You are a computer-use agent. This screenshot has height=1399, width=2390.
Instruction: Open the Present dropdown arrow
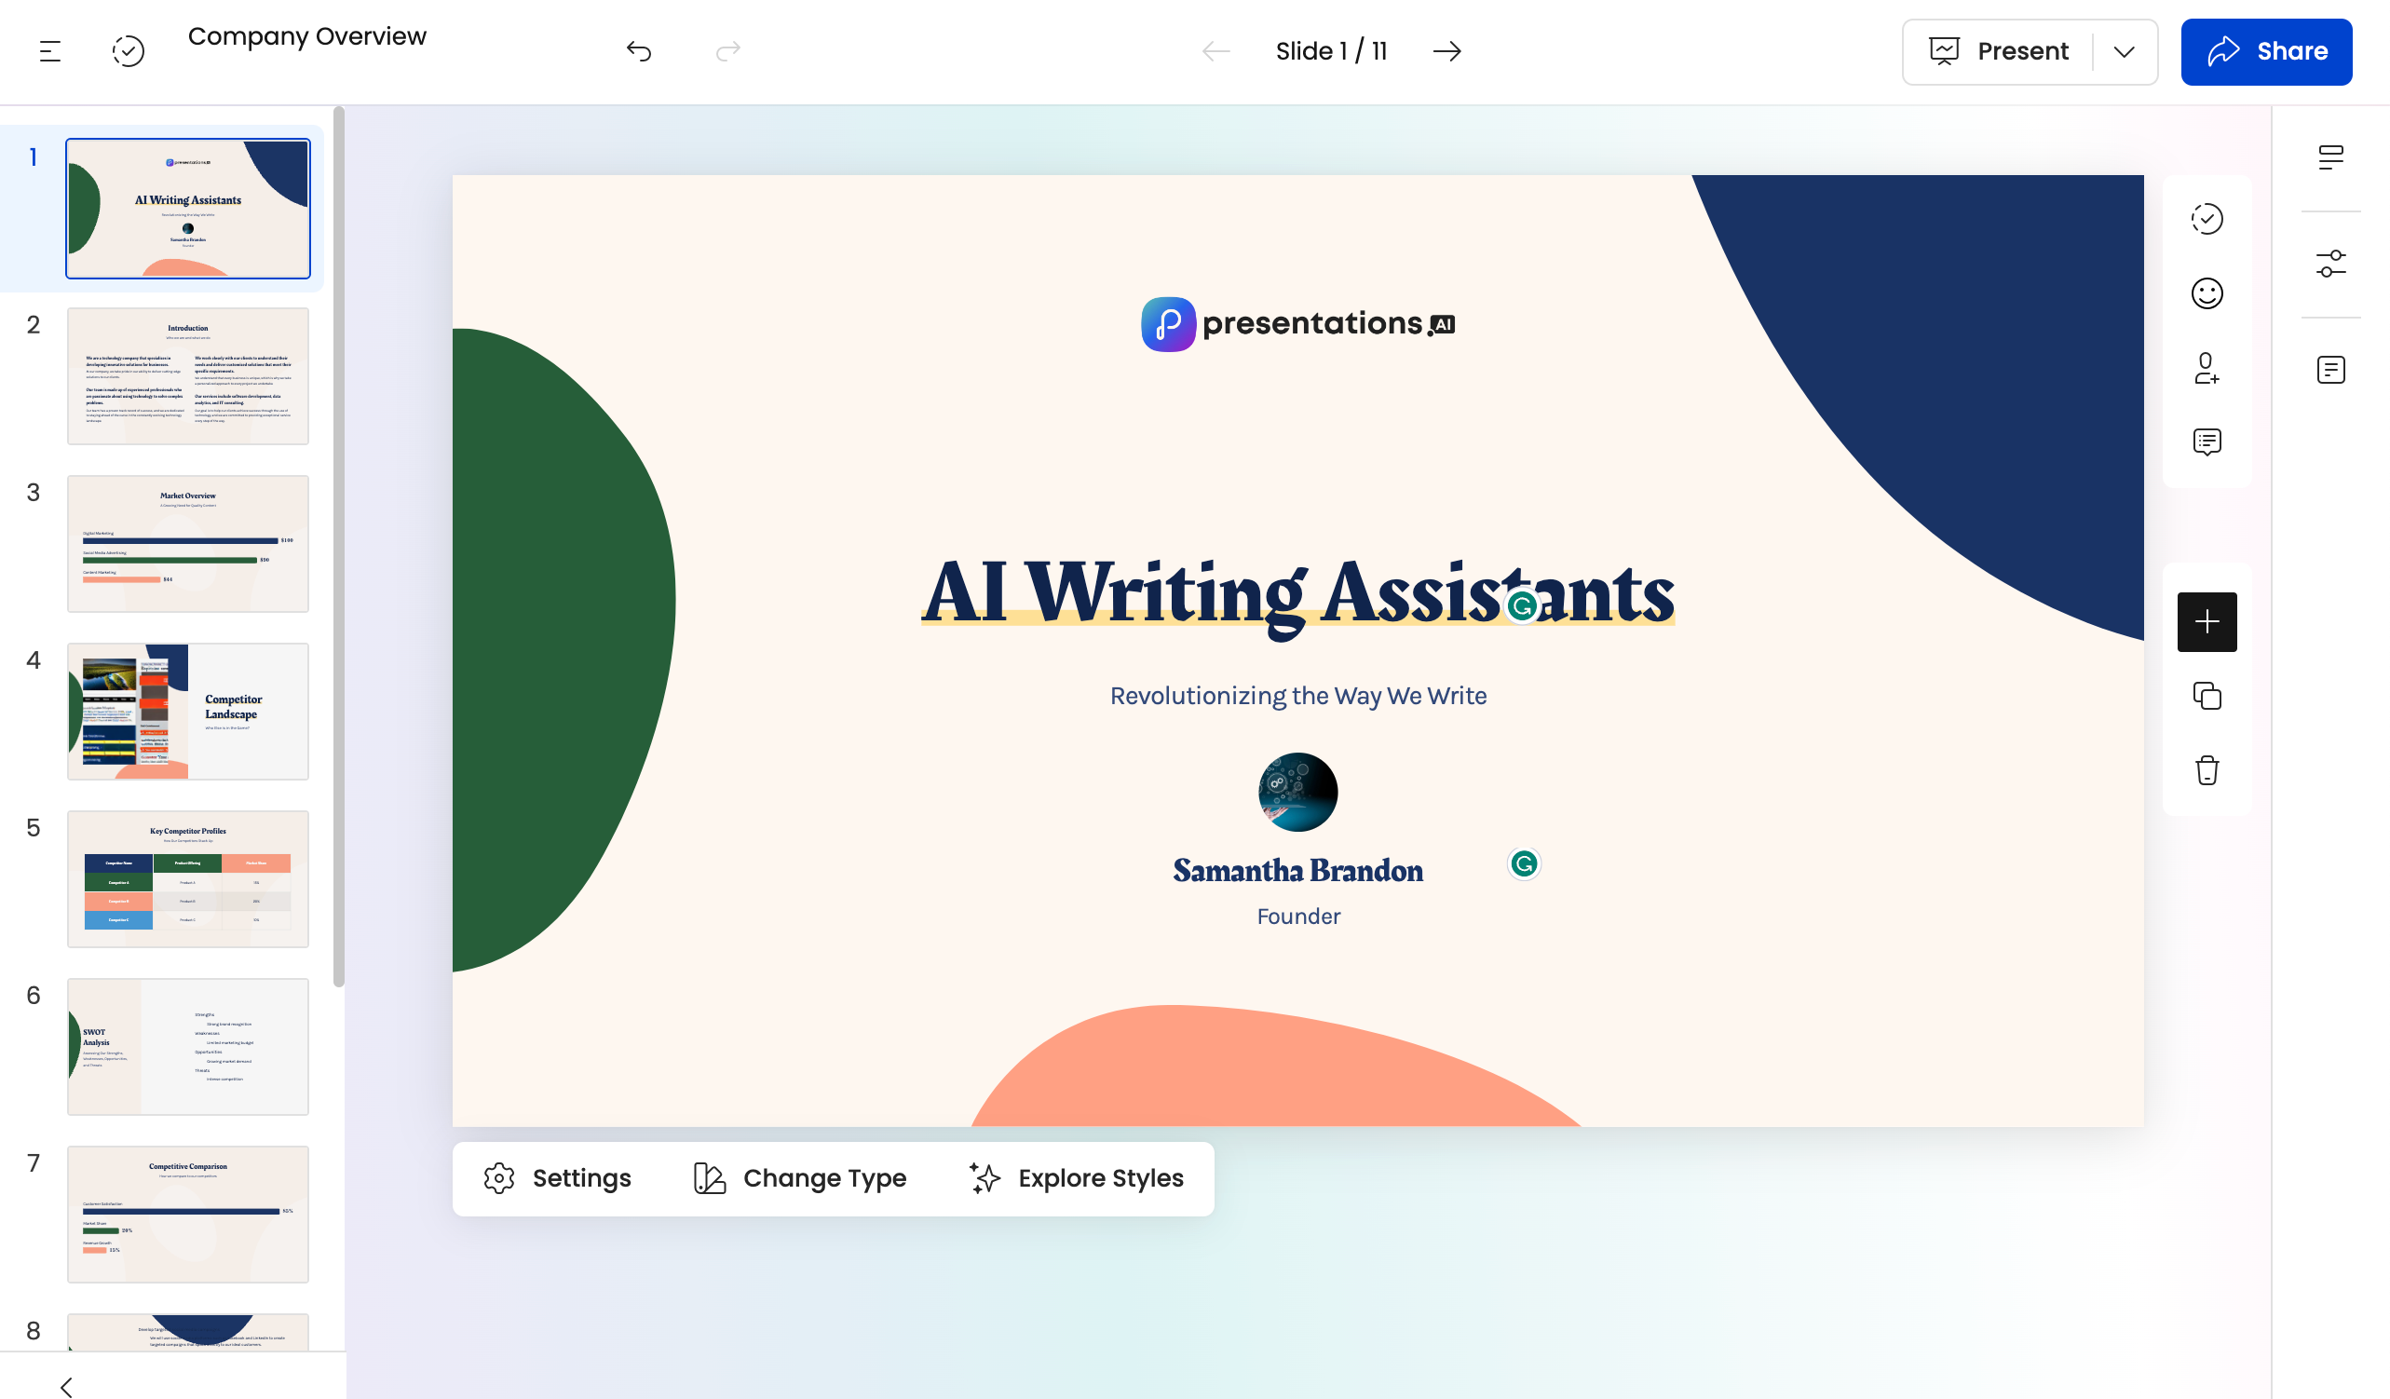(x=2124, y=51)
